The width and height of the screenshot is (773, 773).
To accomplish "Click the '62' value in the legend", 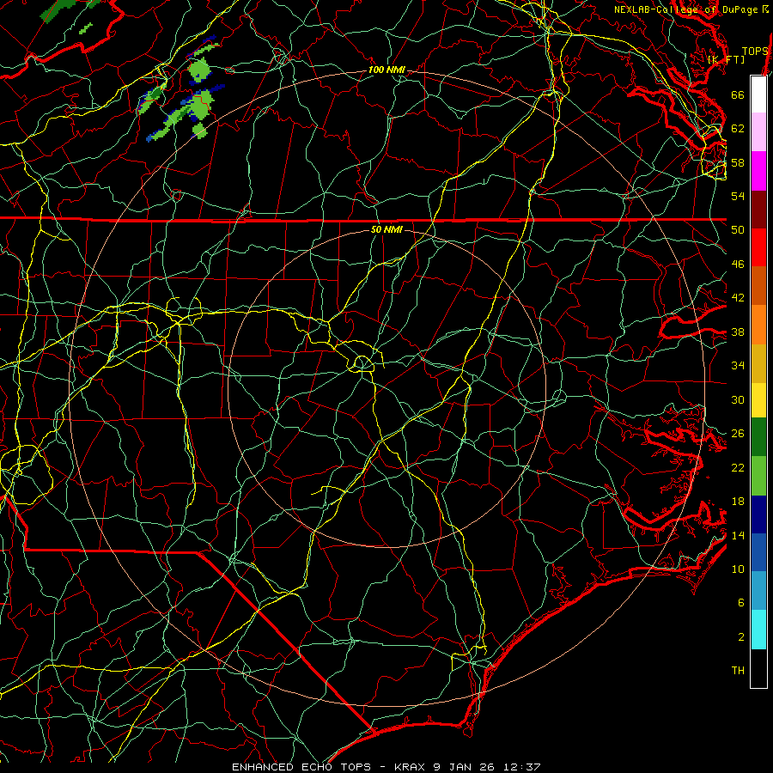I will pyautogui.click(x=738, y=129).
